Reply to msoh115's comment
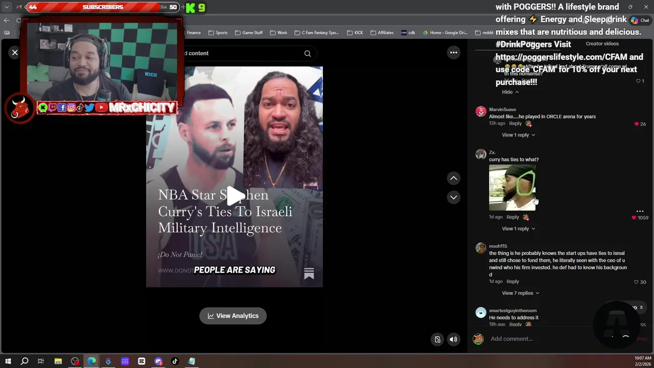654x368 pixels. coord(512,282)
